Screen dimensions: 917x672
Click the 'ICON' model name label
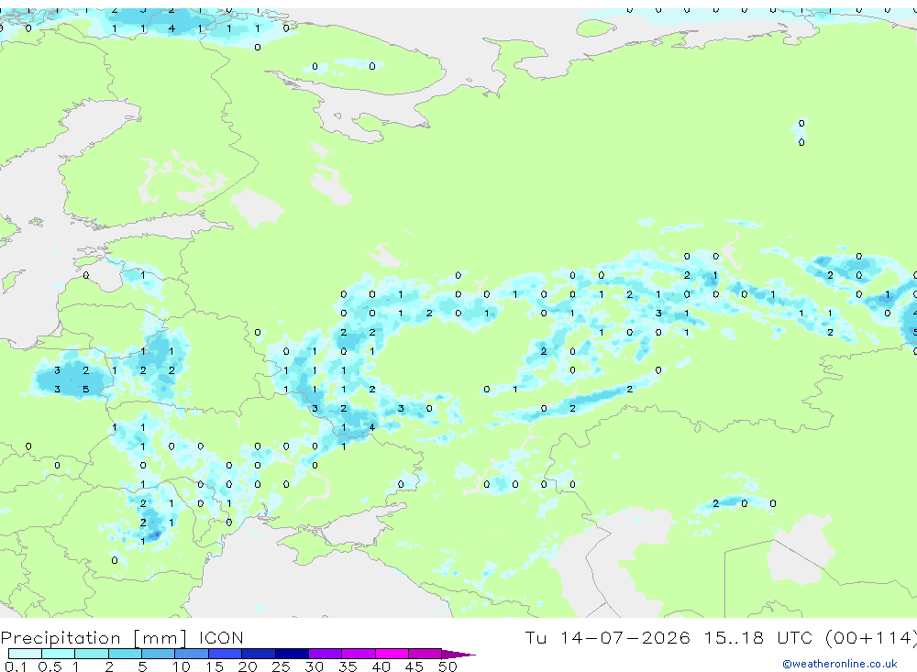point(221,637)
